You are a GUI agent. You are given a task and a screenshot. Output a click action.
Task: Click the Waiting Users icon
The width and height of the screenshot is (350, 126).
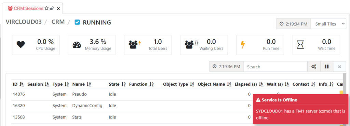[x=191, y=45]
